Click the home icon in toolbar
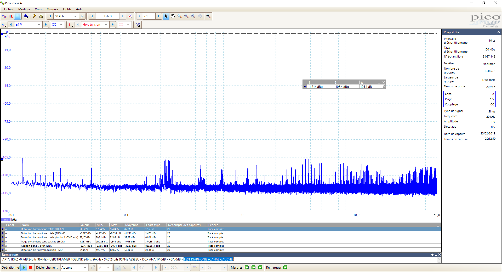 (x=41, y=16)
